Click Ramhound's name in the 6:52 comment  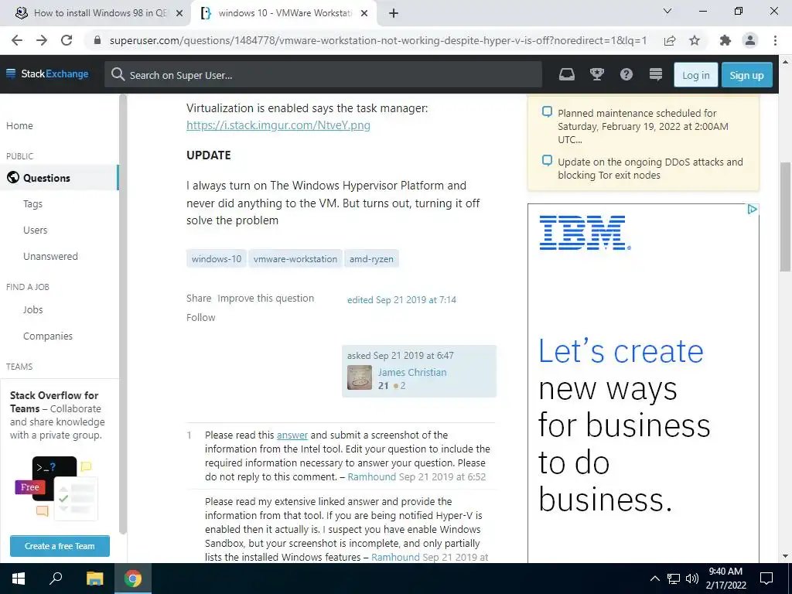click(x=372, y=477)
